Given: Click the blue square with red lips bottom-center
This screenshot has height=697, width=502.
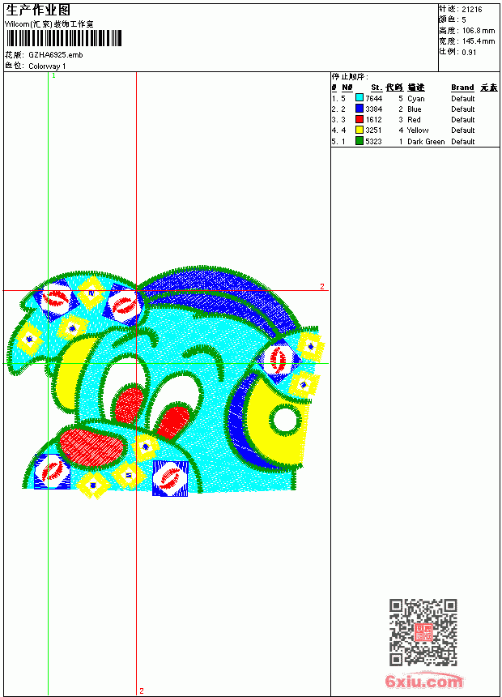Looking at the screenshot, I should (x=170, y=478).
